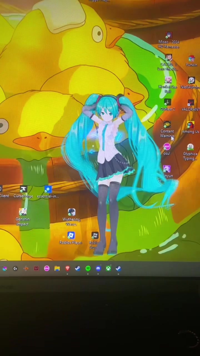Viewport: 200px width, 356px height.
Task: Select the Roblox Player desktop icon
Action: point(71,238)
